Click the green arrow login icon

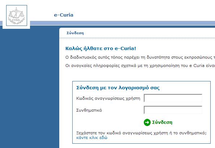coord(147,122)
